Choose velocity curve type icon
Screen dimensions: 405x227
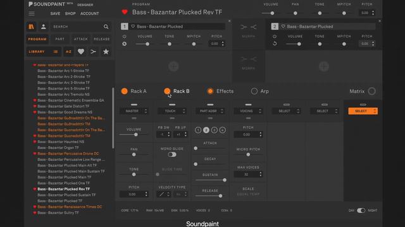pyautogui.click(x=164, y=194)
